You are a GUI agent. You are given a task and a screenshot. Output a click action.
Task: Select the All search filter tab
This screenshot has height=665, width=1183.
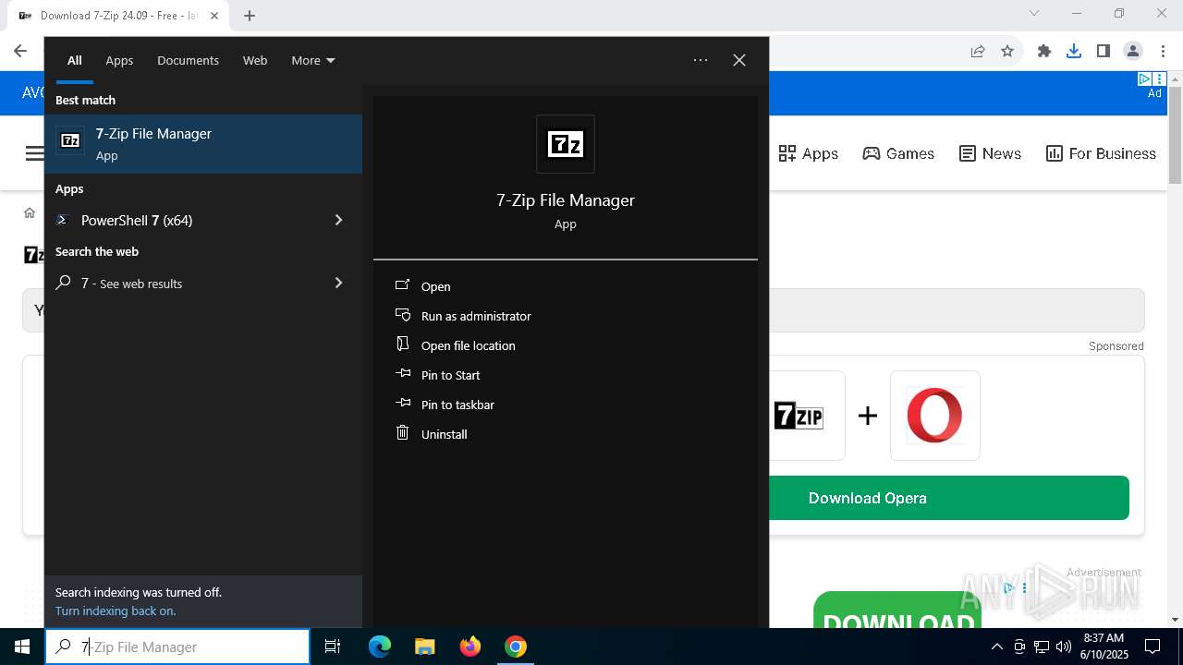point(74,60)
